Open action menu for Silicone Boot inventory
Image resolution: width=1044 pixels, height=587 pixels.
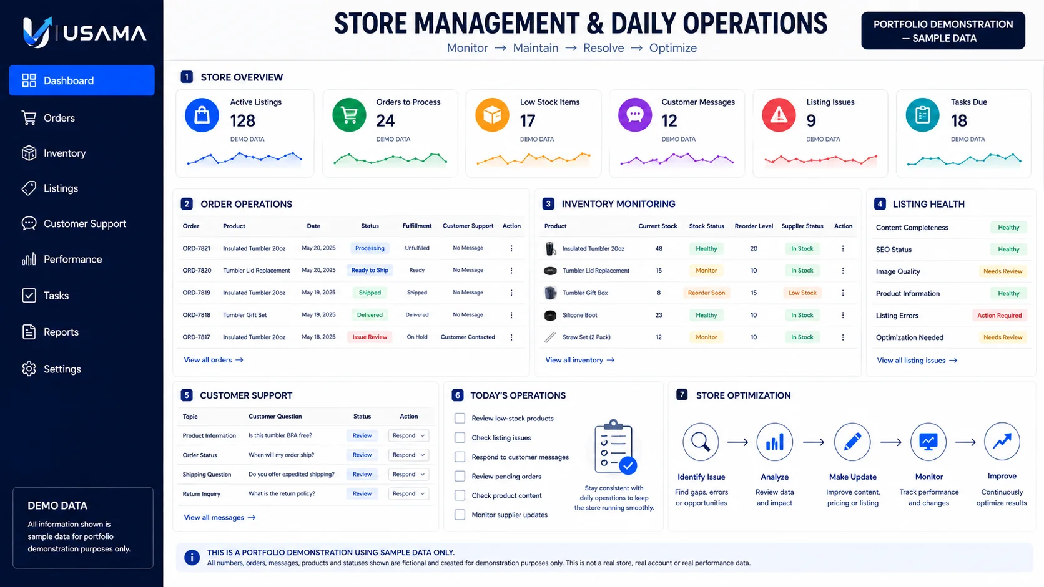click(x=843, y=315)
